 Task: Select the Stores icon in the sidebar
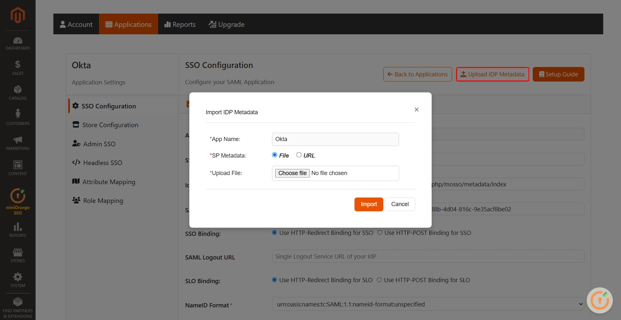tap(17, 254)
